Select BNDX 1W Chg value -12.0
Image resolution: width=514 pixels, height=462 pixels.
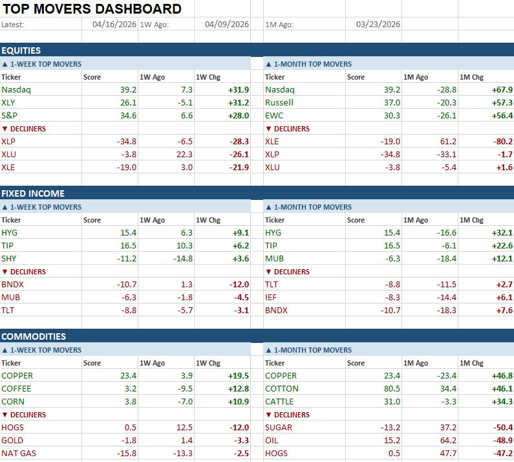[x=222, y=285]
